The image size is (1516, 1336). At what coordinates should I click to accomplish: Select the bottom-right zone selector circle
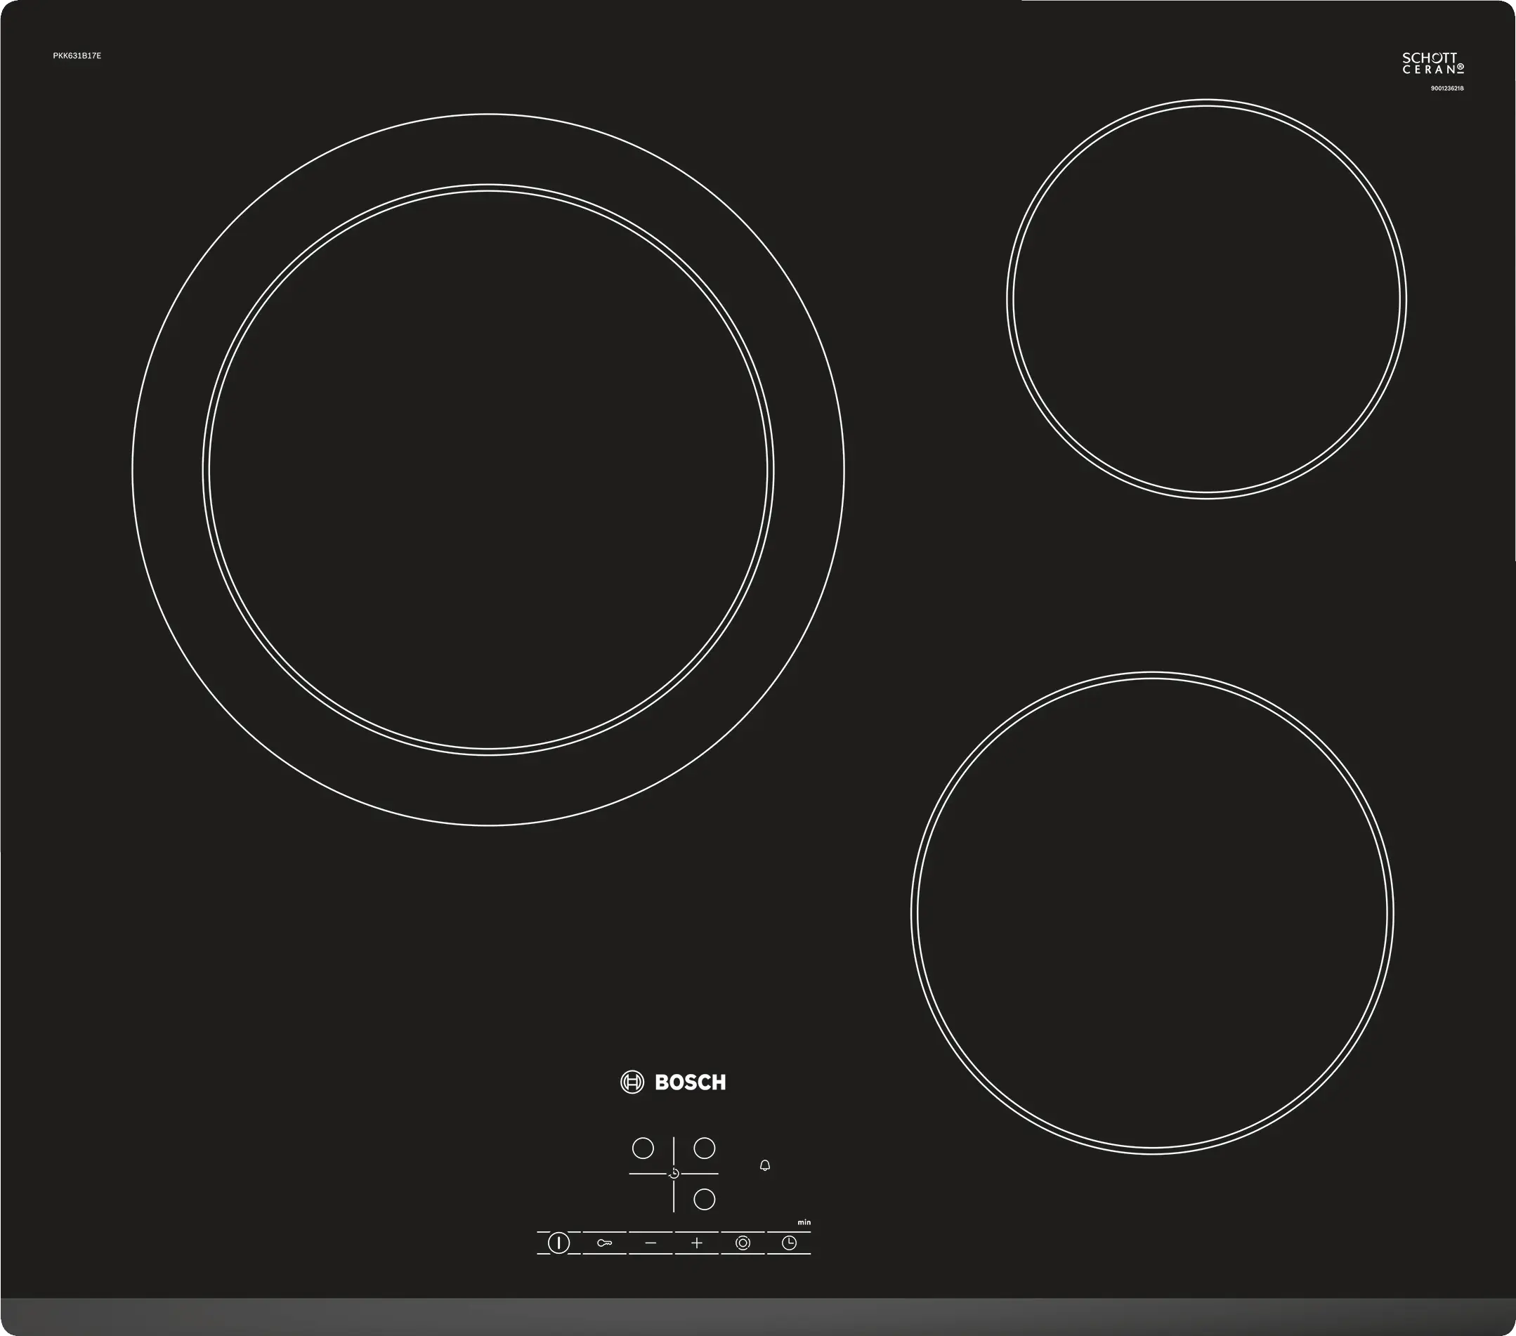pyautogui.click(x=704, y=1200)
